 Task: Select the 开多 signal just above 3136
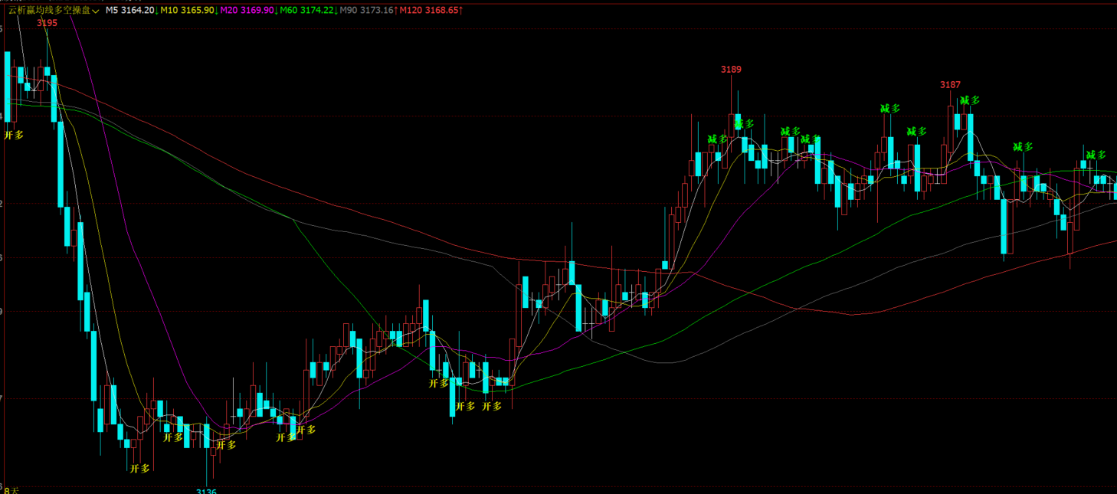pyautogui.click(x=226, y=445)
